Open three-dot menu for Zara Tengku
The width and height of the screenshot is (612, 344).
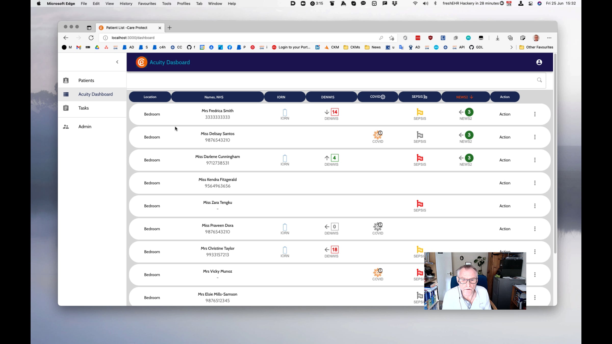click(535, 206)
